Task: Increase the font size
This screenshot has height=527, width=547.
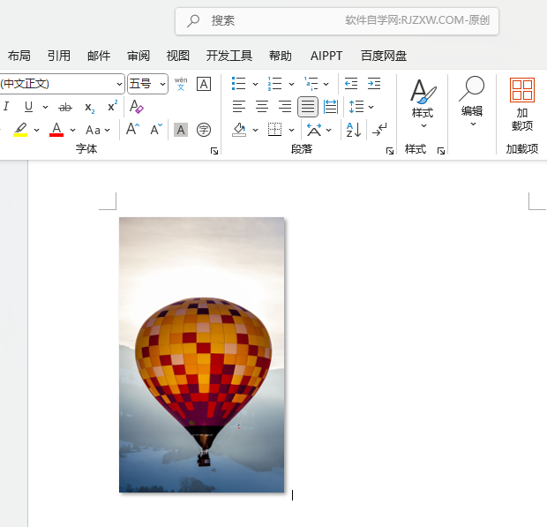Action: point(132,130)
